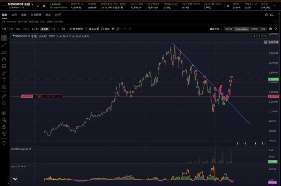281x186 pixels.
Task: Click the icon right of 高级
Action: (113, 29)
